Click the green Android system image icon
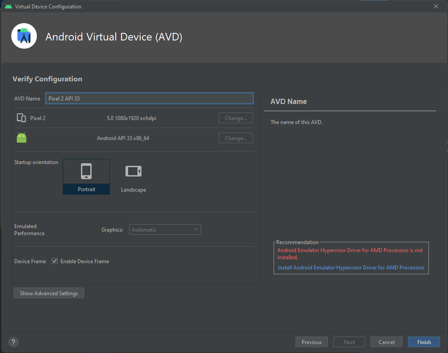Viewport: 448px width, 353px height. click(22, 138)
